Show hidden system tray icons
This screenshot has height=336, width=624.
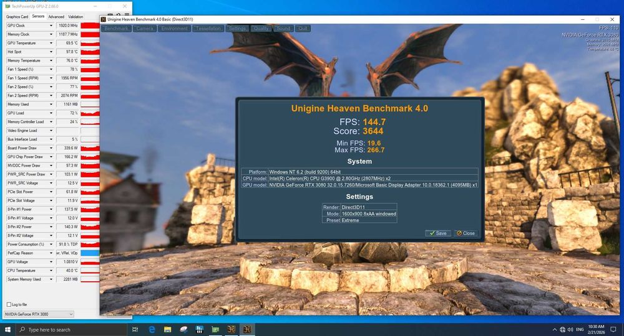[x=554, y=330]
